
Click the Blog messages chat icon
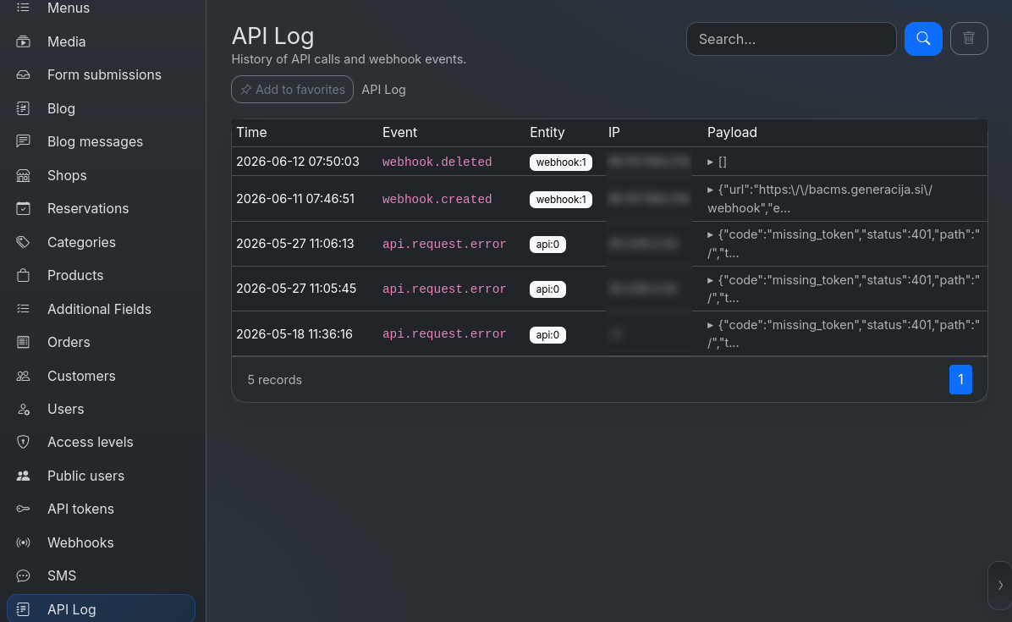(23, 141)
